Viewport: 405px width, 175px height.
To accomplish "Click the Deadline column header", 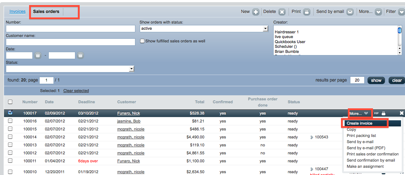I will pos(87,102).
